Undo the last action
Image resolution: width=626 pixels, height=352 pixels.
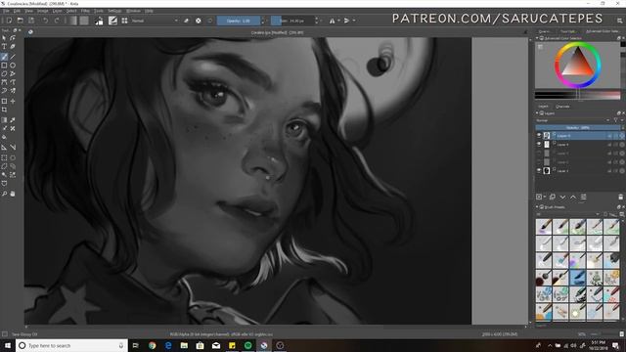point(46,21)
